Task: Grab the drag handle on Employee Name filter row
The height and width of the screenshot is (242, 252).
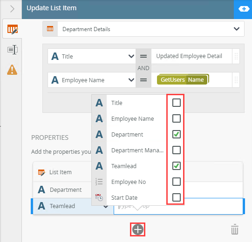Action: (236, 80)
